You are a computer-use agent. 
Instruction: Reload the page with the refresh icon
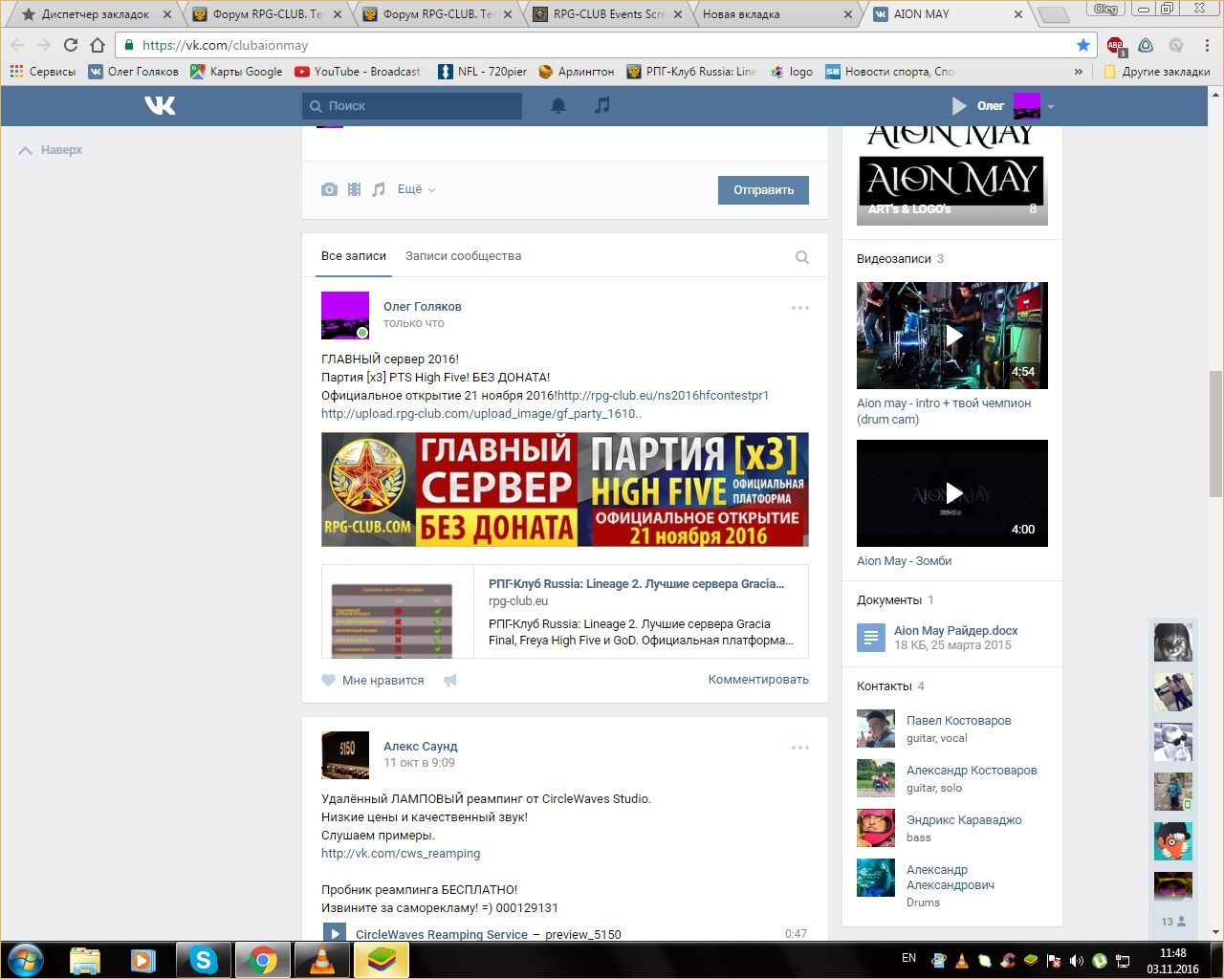pos(70,45)
